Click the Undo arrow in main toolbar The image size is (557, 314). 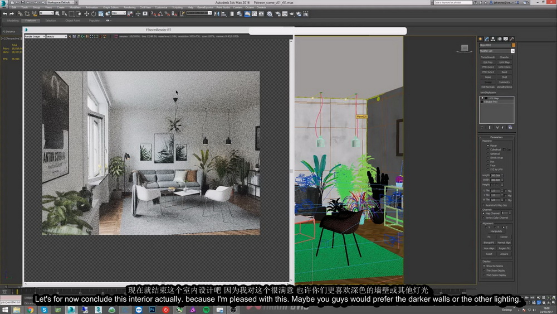[x=5, y=14]
